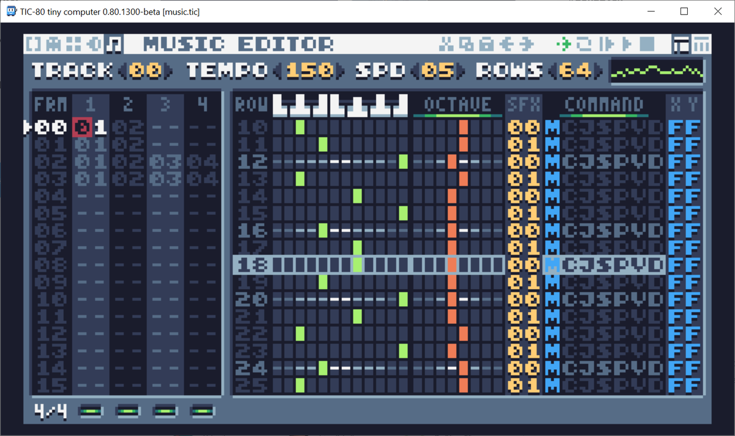Increase TEMPO value right arrow
Image resolution: width=735 pixels, height=436 pixels.
[339, 70]
